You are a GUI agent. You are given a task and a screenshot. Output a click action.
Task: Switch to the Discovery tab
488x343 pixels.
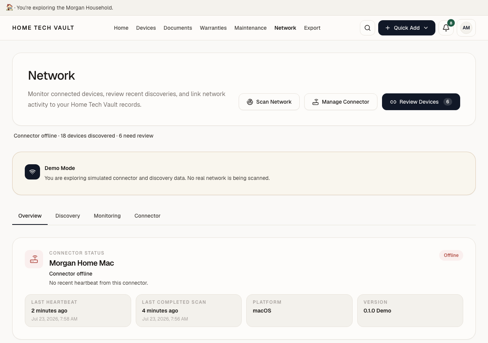tap(67, 216)
